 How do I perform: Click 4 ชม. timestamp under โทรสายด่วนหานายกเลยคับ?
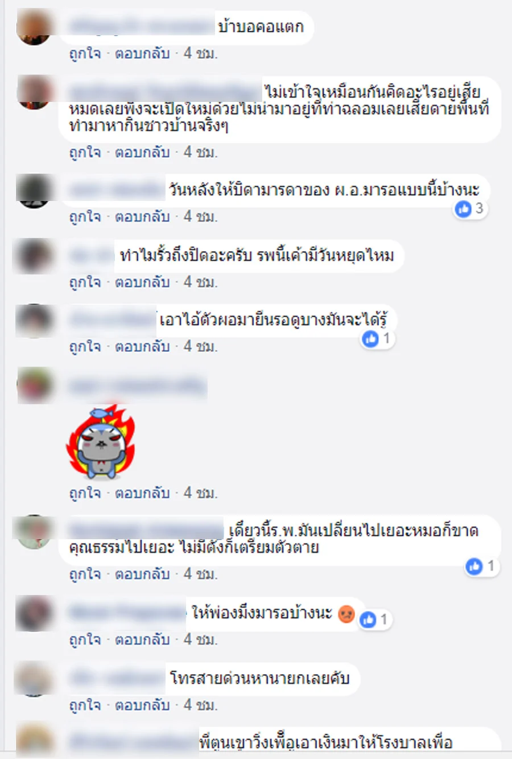pos(200,705)
